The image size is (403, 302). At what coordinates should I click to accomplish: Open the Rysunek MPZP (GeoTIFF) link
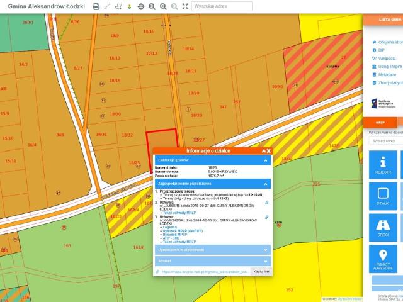pyautogui.click(x=183, y=231)
